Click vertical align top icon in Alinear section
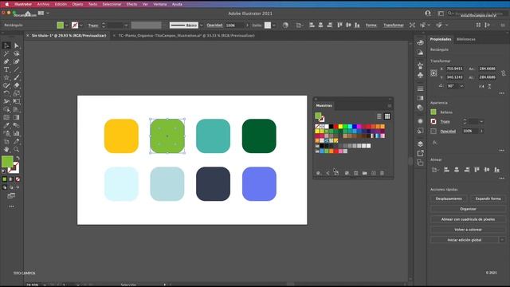 (x=477, y=170)
